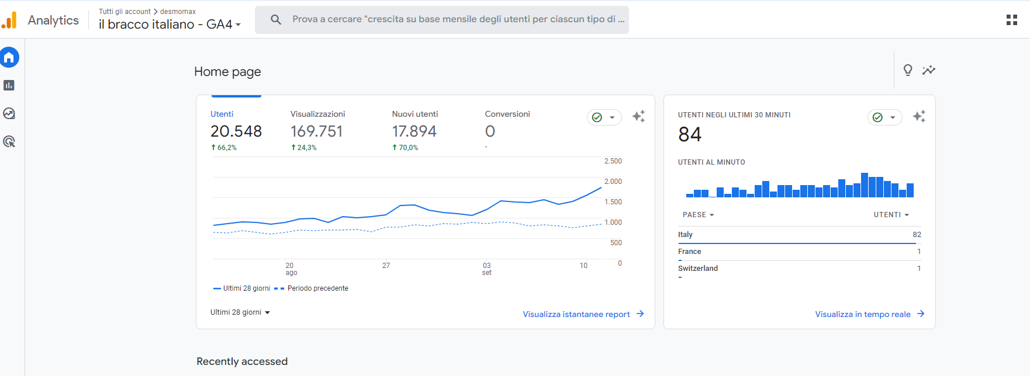Open data quality dropdown on Utenti card

[604, 117]
